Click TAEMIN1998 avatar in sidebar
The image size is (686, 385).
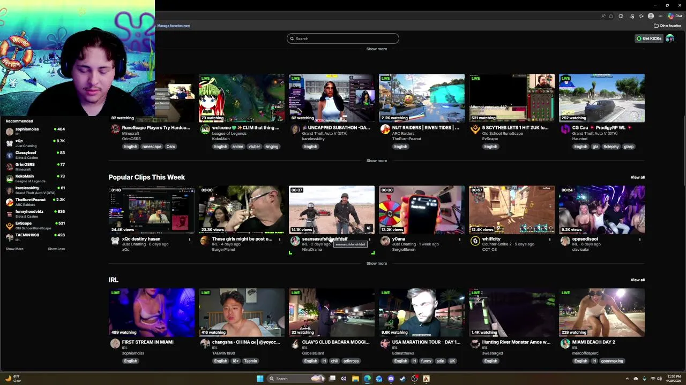coord(9,237)
